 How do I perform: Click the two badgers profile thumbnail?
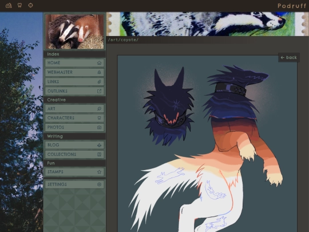pos(74,32)
